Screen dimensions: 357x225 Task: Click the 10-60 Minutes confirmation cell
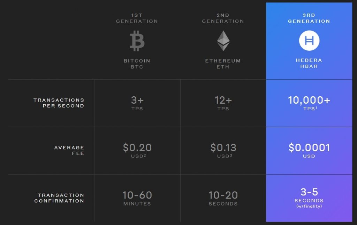point(137,198)
